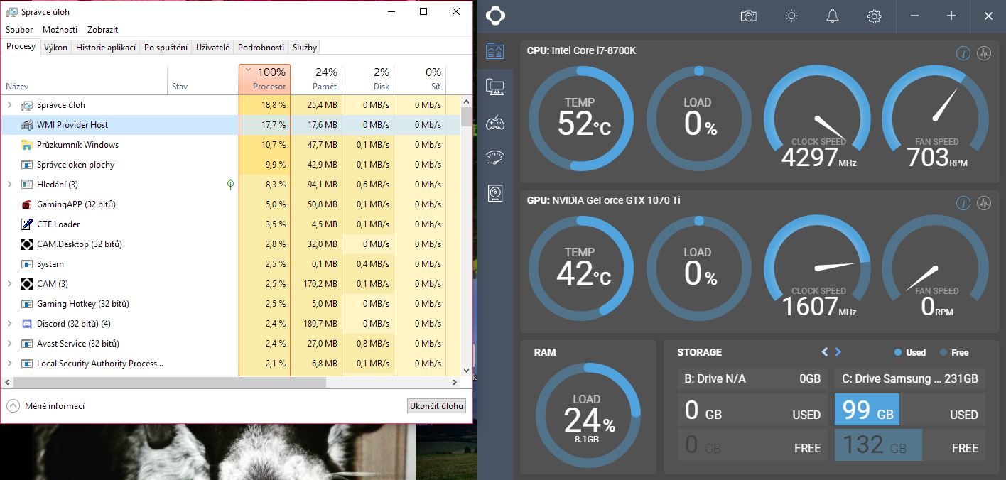Viewport: 1006px width, 480px height.
Task: Select the PC monitor sidebar icon
Action: tap(495, 87)
